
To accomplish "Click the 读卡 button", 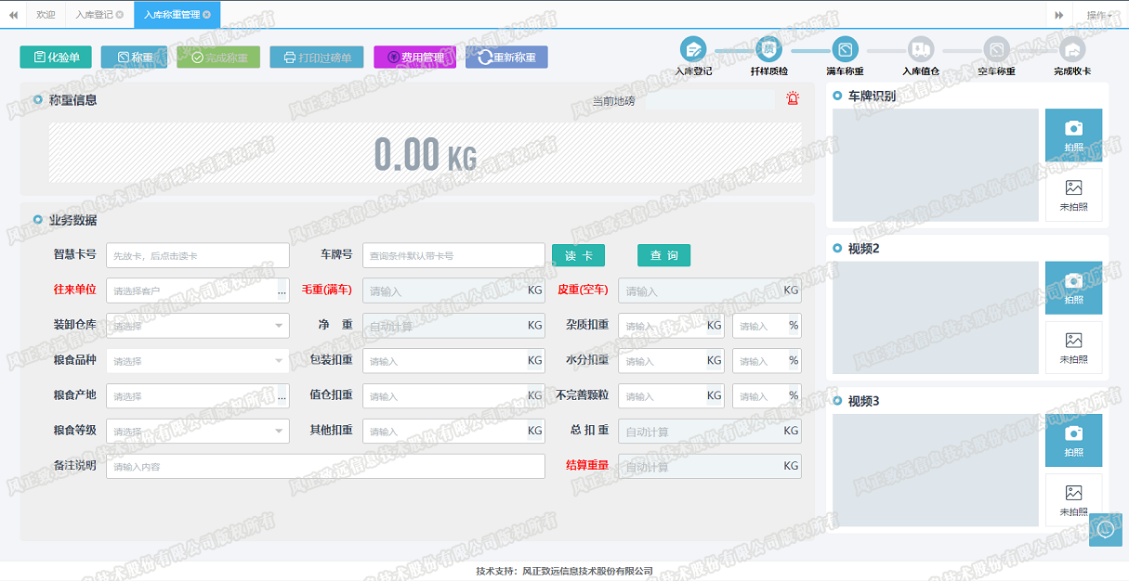I will pos(578,255).
